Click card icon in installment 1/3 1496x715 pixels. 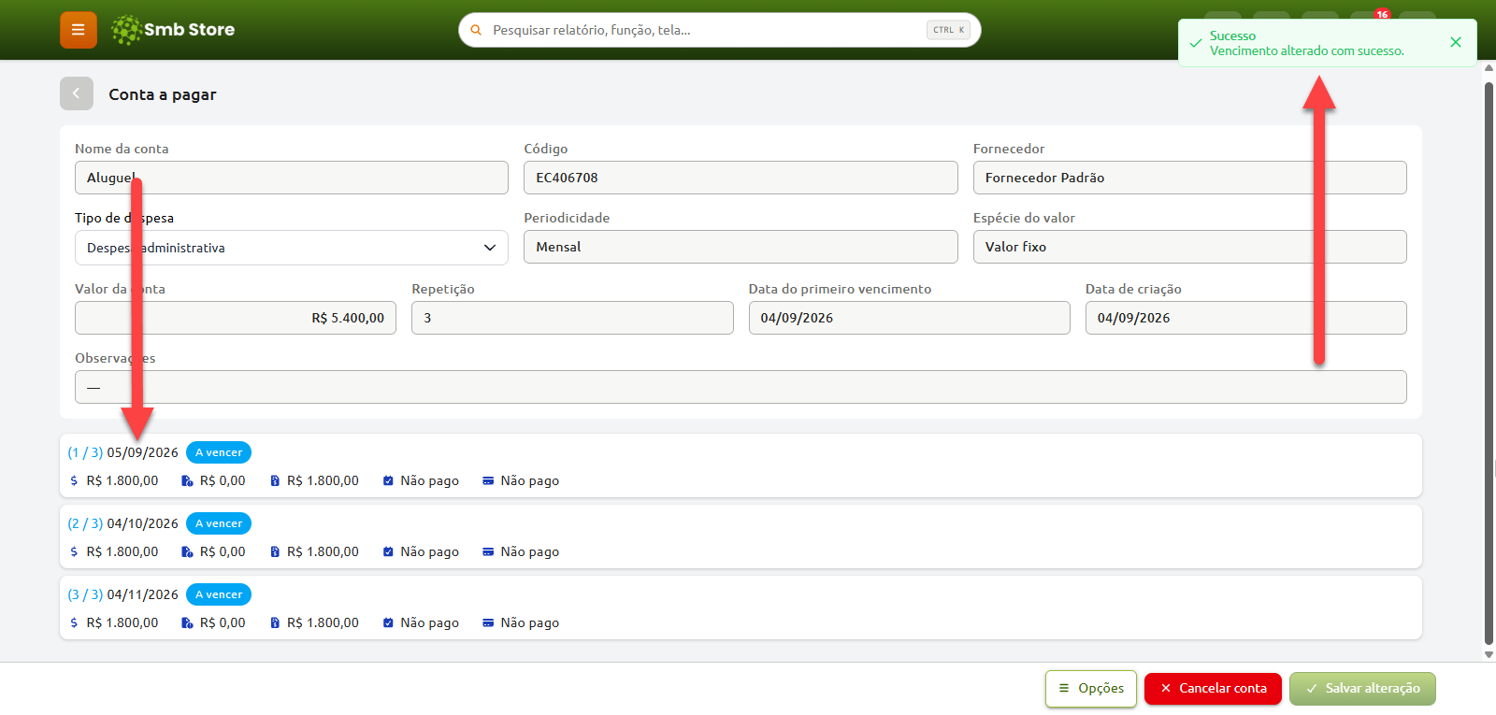click(x=488, y=480)
